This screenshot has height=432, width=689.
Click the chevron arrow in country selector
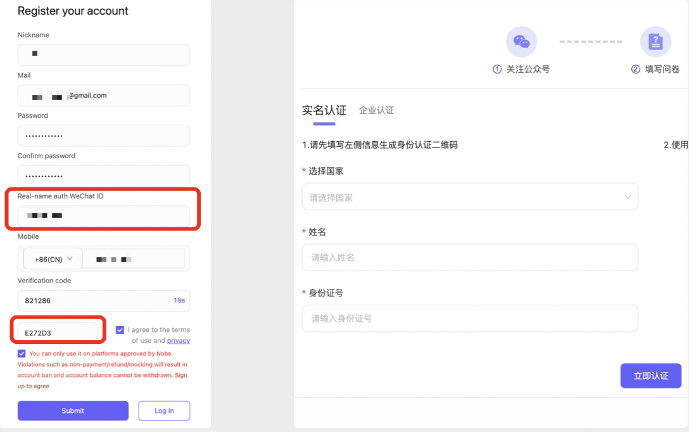coord(628,197)
